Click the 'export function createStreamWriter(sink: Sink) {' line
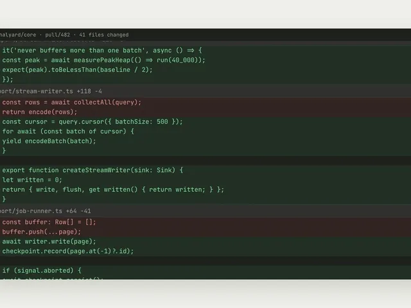This screenshot has width=411, height=308. click(x=205, y=170)
